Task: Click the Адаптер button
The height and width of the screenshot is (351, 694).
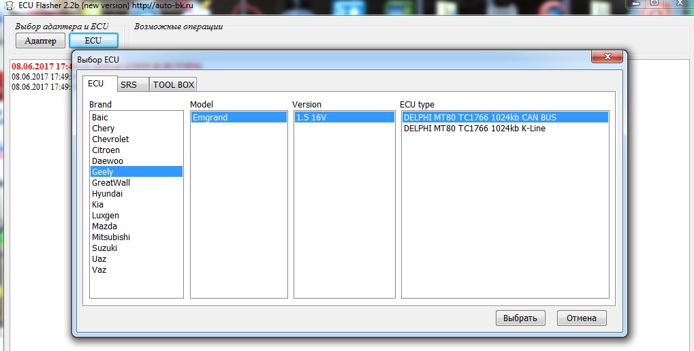Action: pos(40,41)
